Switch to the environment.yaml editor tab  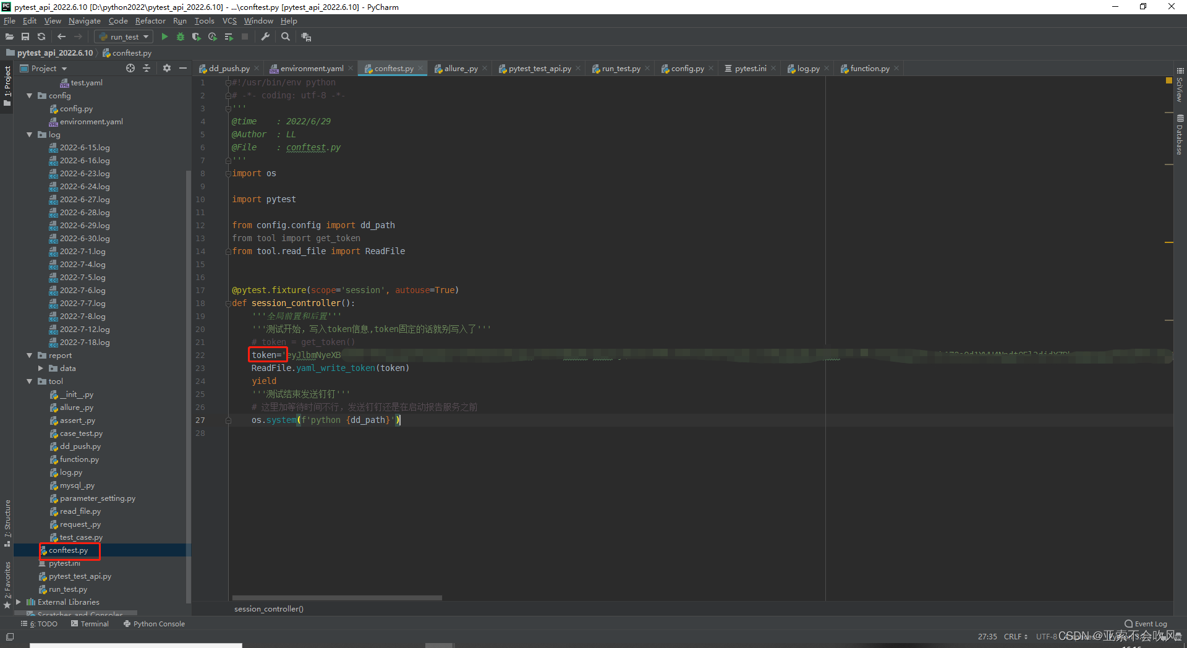click(312, 69)
